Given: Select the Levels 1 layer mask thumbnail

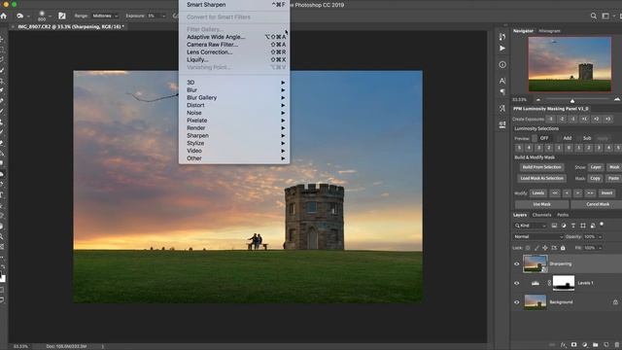Looking at the screenshot, I should (564, 283).
